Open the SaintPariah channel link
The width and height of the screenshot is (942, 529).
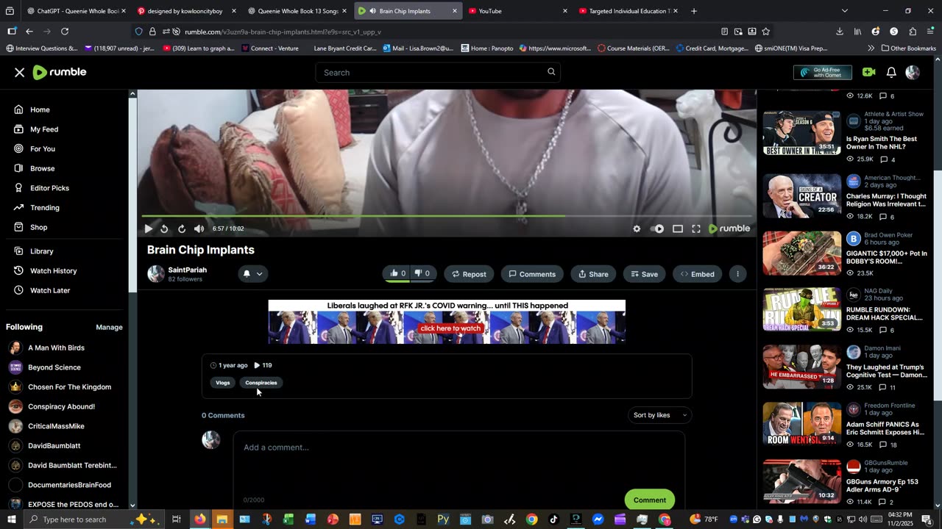coord(187,270)
